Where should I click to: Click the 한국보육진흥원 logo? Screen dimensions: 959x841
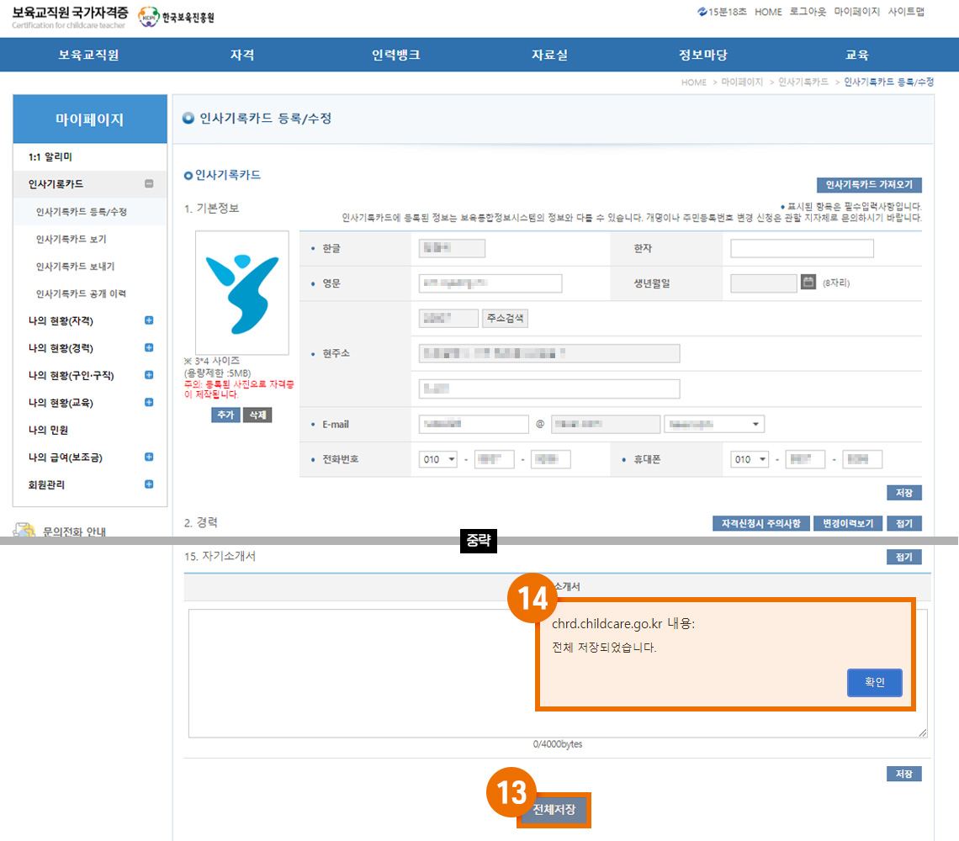[x=177, y=19]
